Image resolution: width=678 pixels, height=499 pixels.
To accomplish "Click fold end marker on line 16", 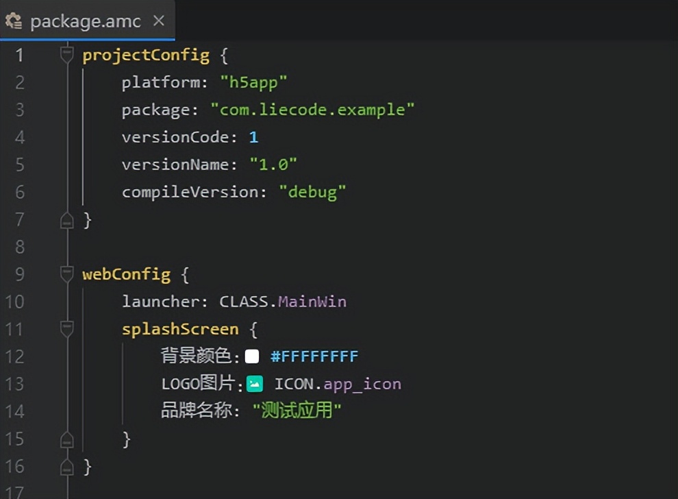I will [67, 467].
